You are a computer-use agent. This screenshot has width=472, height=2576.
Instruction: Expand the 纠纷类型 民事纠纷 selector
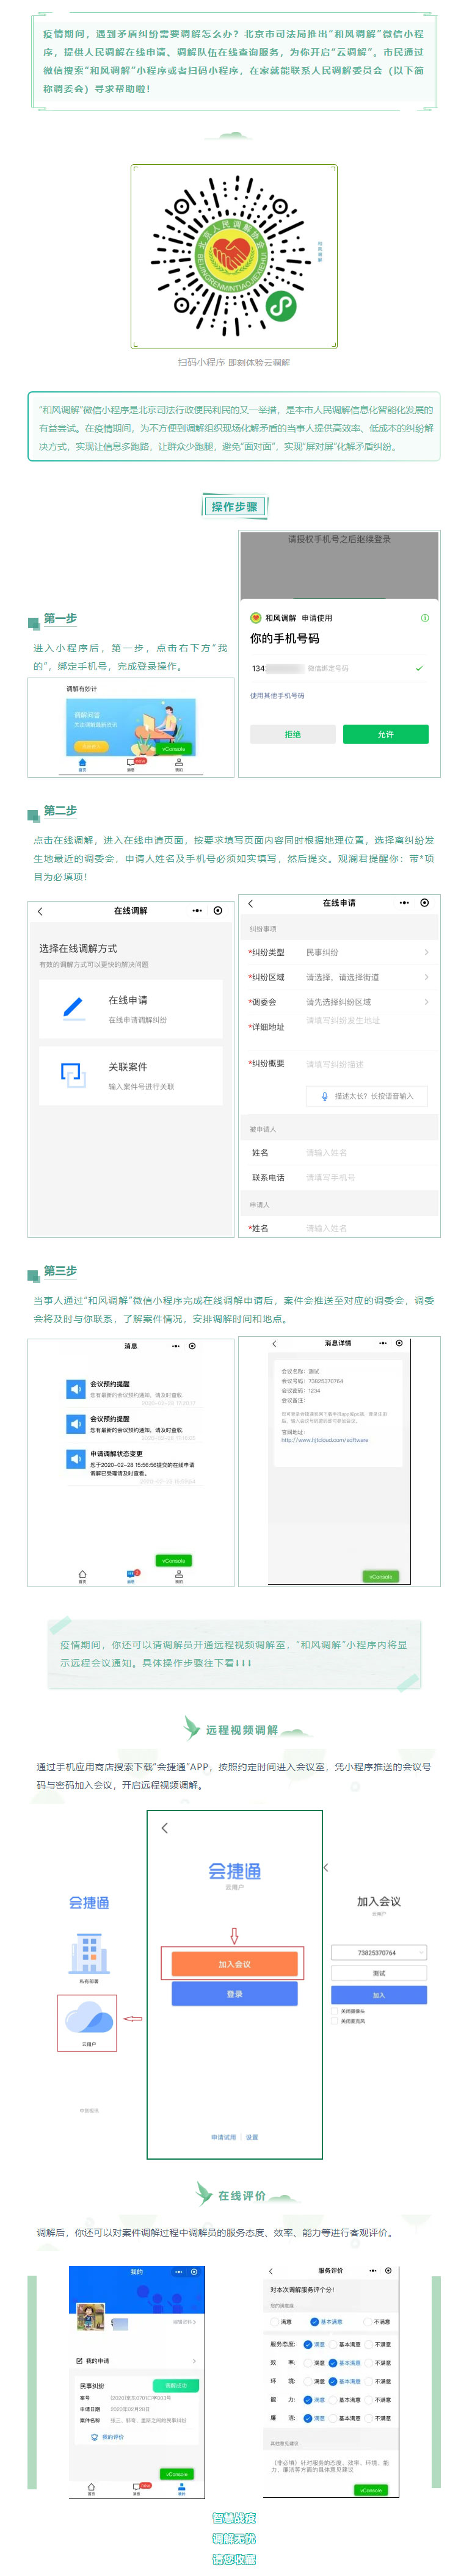(x=339, y=952)
